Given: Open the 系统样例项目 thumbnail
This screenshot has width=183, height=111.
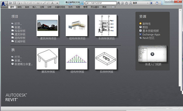Looking at the screenshot, I should click(x=106, y=25).
